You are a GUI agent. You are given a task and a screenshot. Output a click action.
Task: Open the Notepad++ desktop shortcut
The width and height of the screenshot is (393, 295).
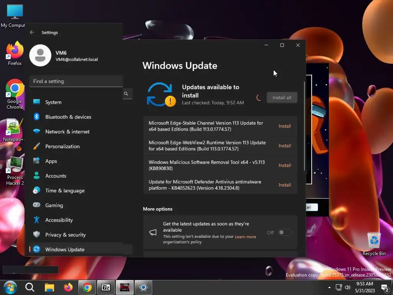(14, 130)
